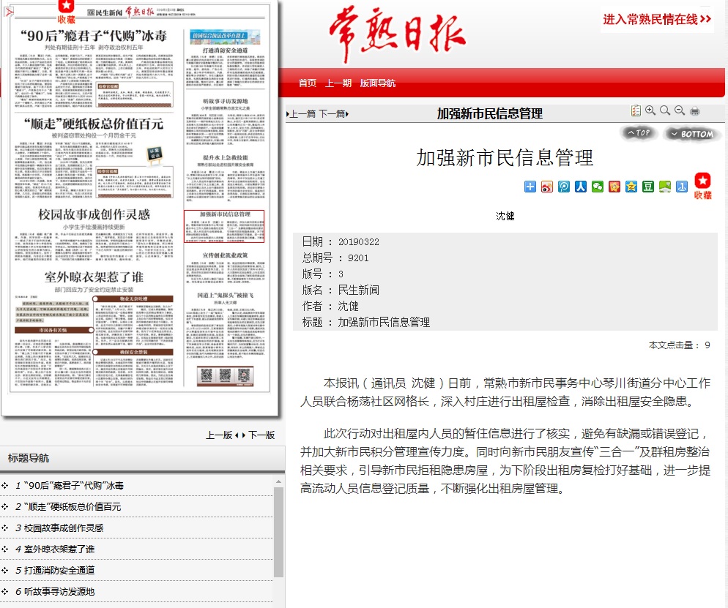Share article via blue number-one icon
This screenshot has height=608, width=728.
682,187
